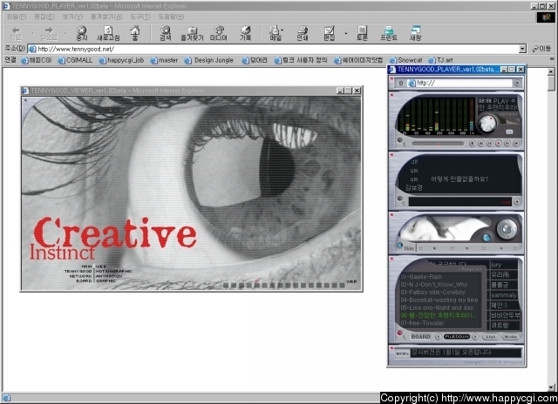
Task: Open the Skin button in the player
Action: coord(409,248)
